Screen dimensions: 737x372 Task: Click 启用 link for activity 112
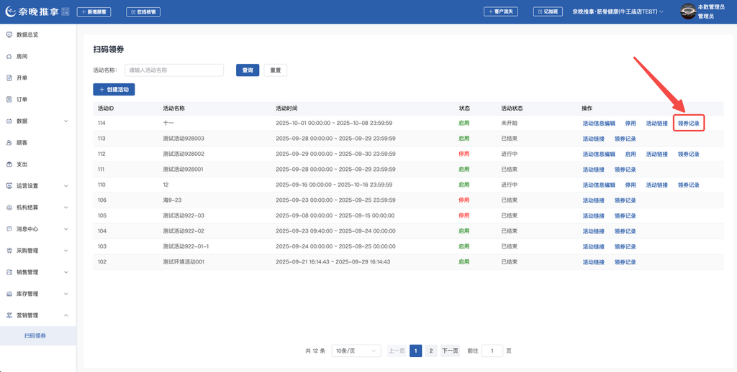630,154
